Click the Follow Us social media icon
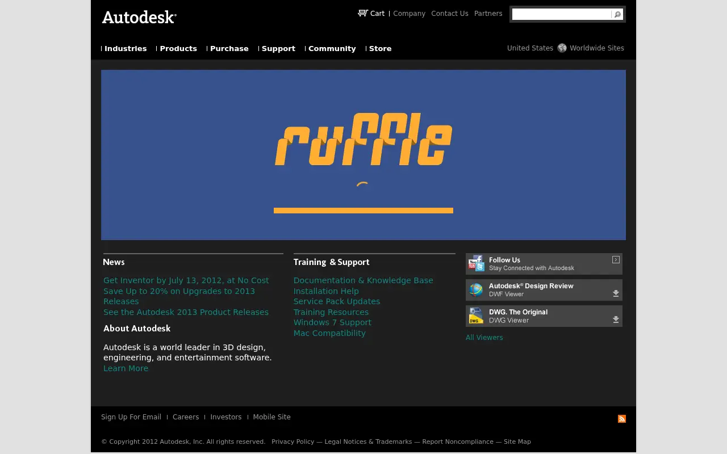727x454 pixels. tap(476, 263)
